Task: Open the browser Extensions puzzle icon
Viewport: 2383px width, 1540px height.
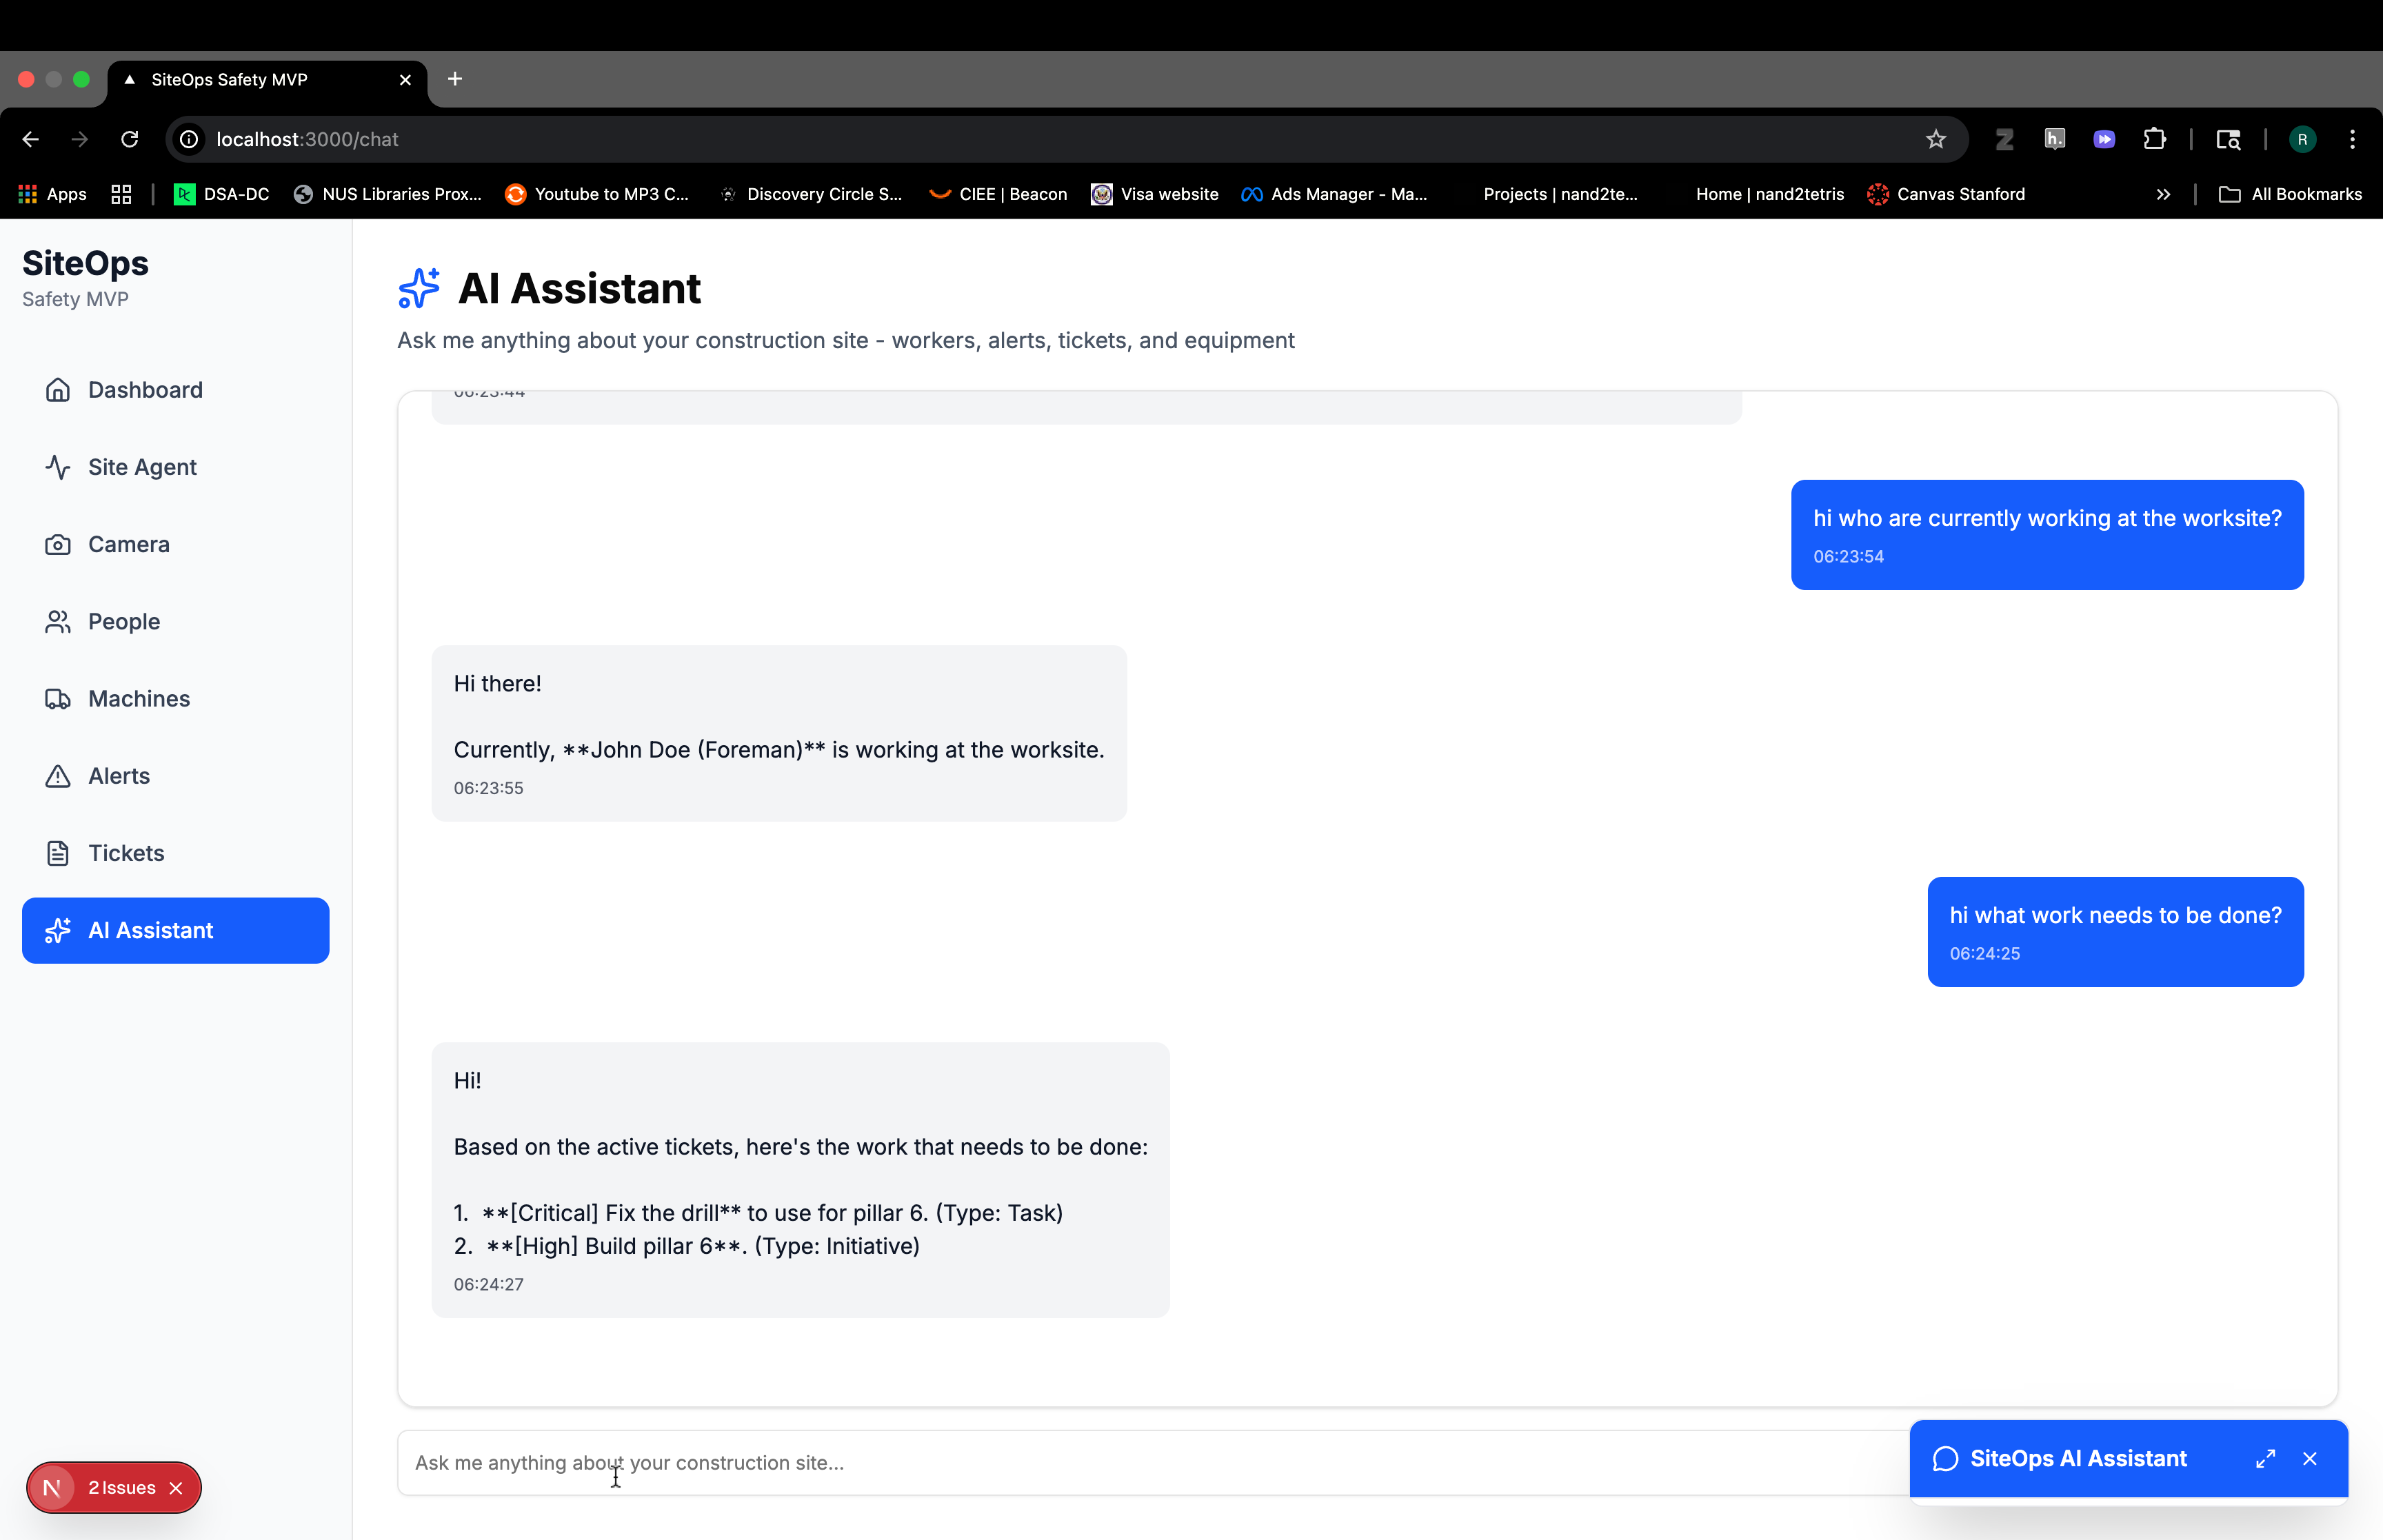Action: (x=2154, y=139)
